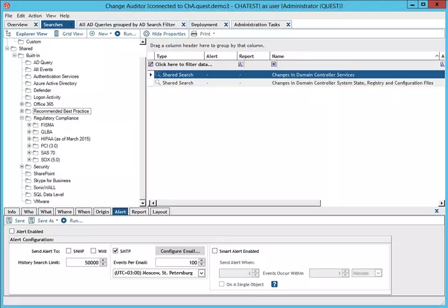Image resolution: width=448 pixels, height=308 pixels.
Task: Click the tree scroll up arrow
Action: (x=143, y=42)
